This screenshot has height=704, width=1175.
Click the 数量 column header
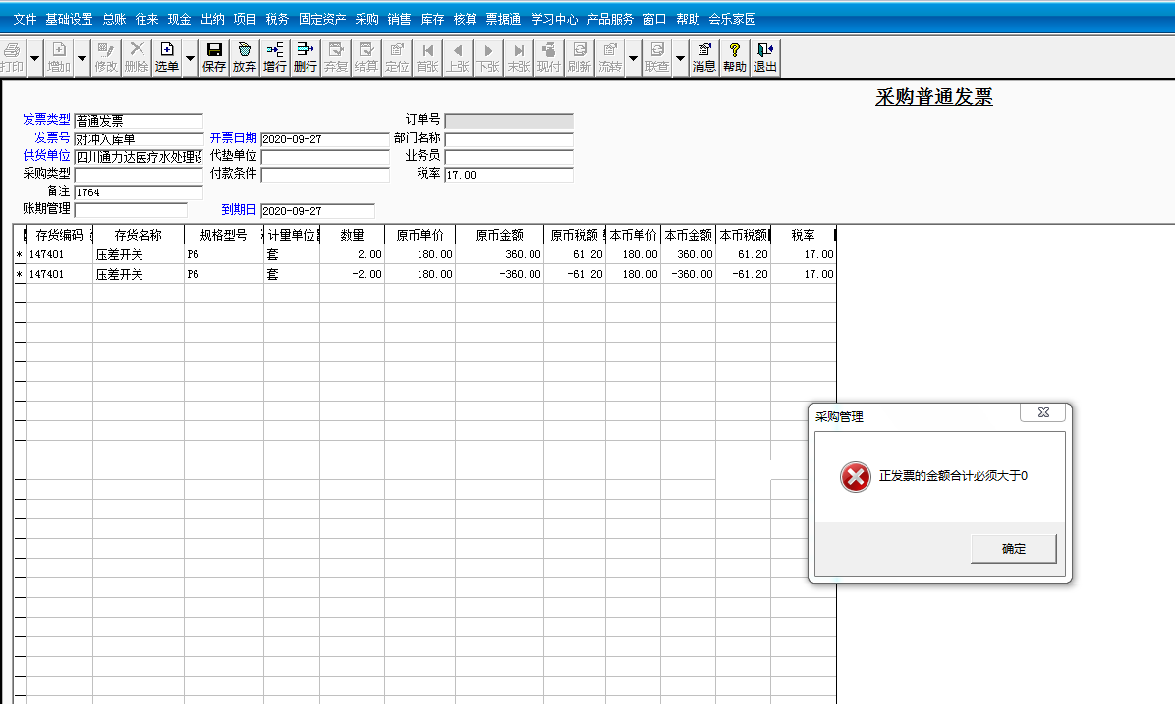tap(352, 236)
